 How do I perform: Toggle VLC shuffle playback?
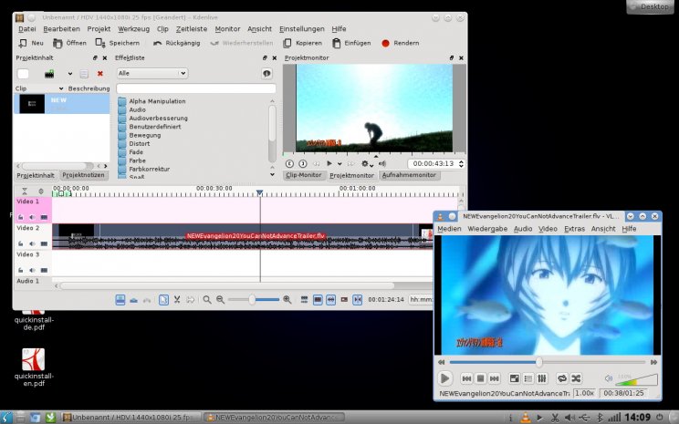click(x=576, y=378)
